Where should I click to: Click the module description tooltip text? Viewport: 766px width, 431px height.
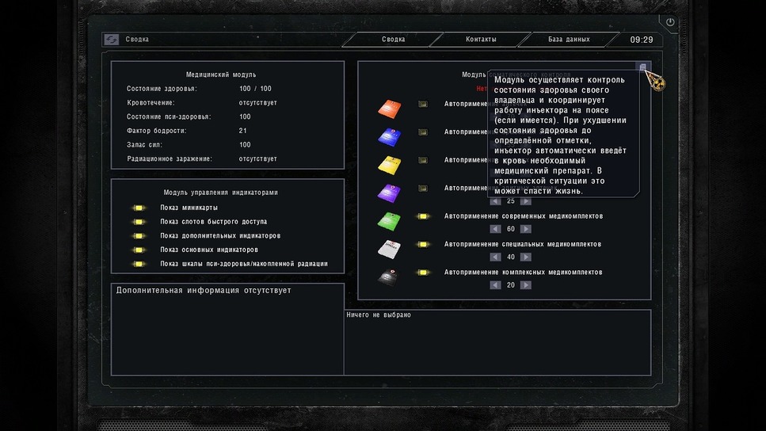click(560, 135)
